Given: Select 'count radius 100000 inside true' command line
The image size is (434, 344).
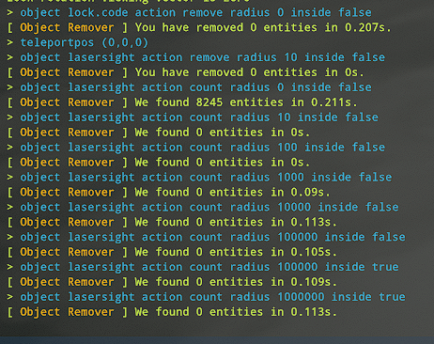Looking at the screenshot, I should pos(203,267).
